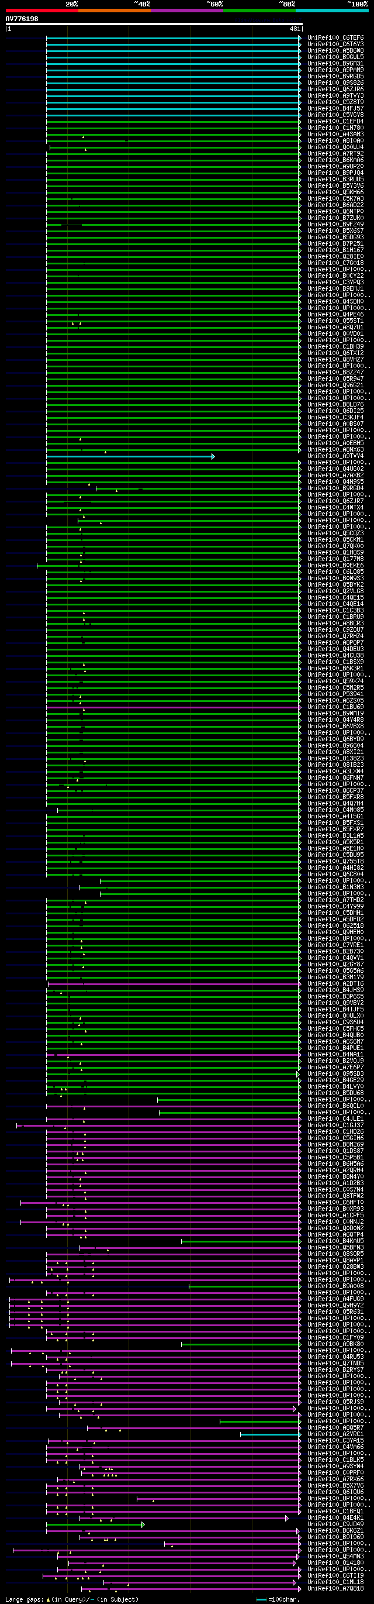Select the UniRef100_P53941 label
The width and height of the screenshot is (374, 1604).
coord(335,694)
